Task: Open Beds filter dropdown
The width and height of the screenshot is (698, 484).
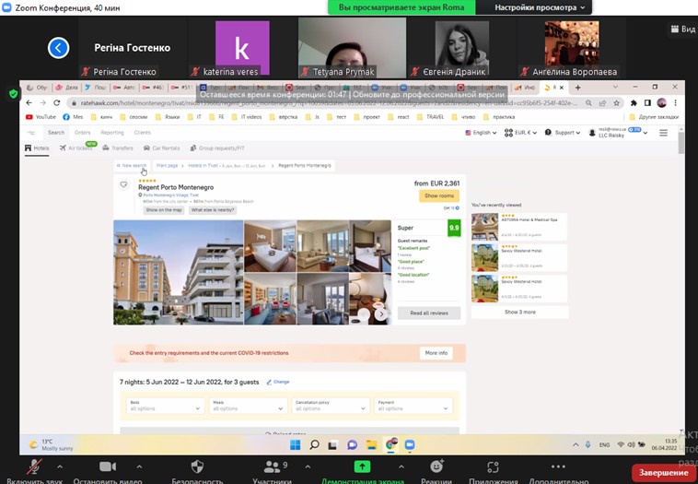Action: tap(165, 406)
